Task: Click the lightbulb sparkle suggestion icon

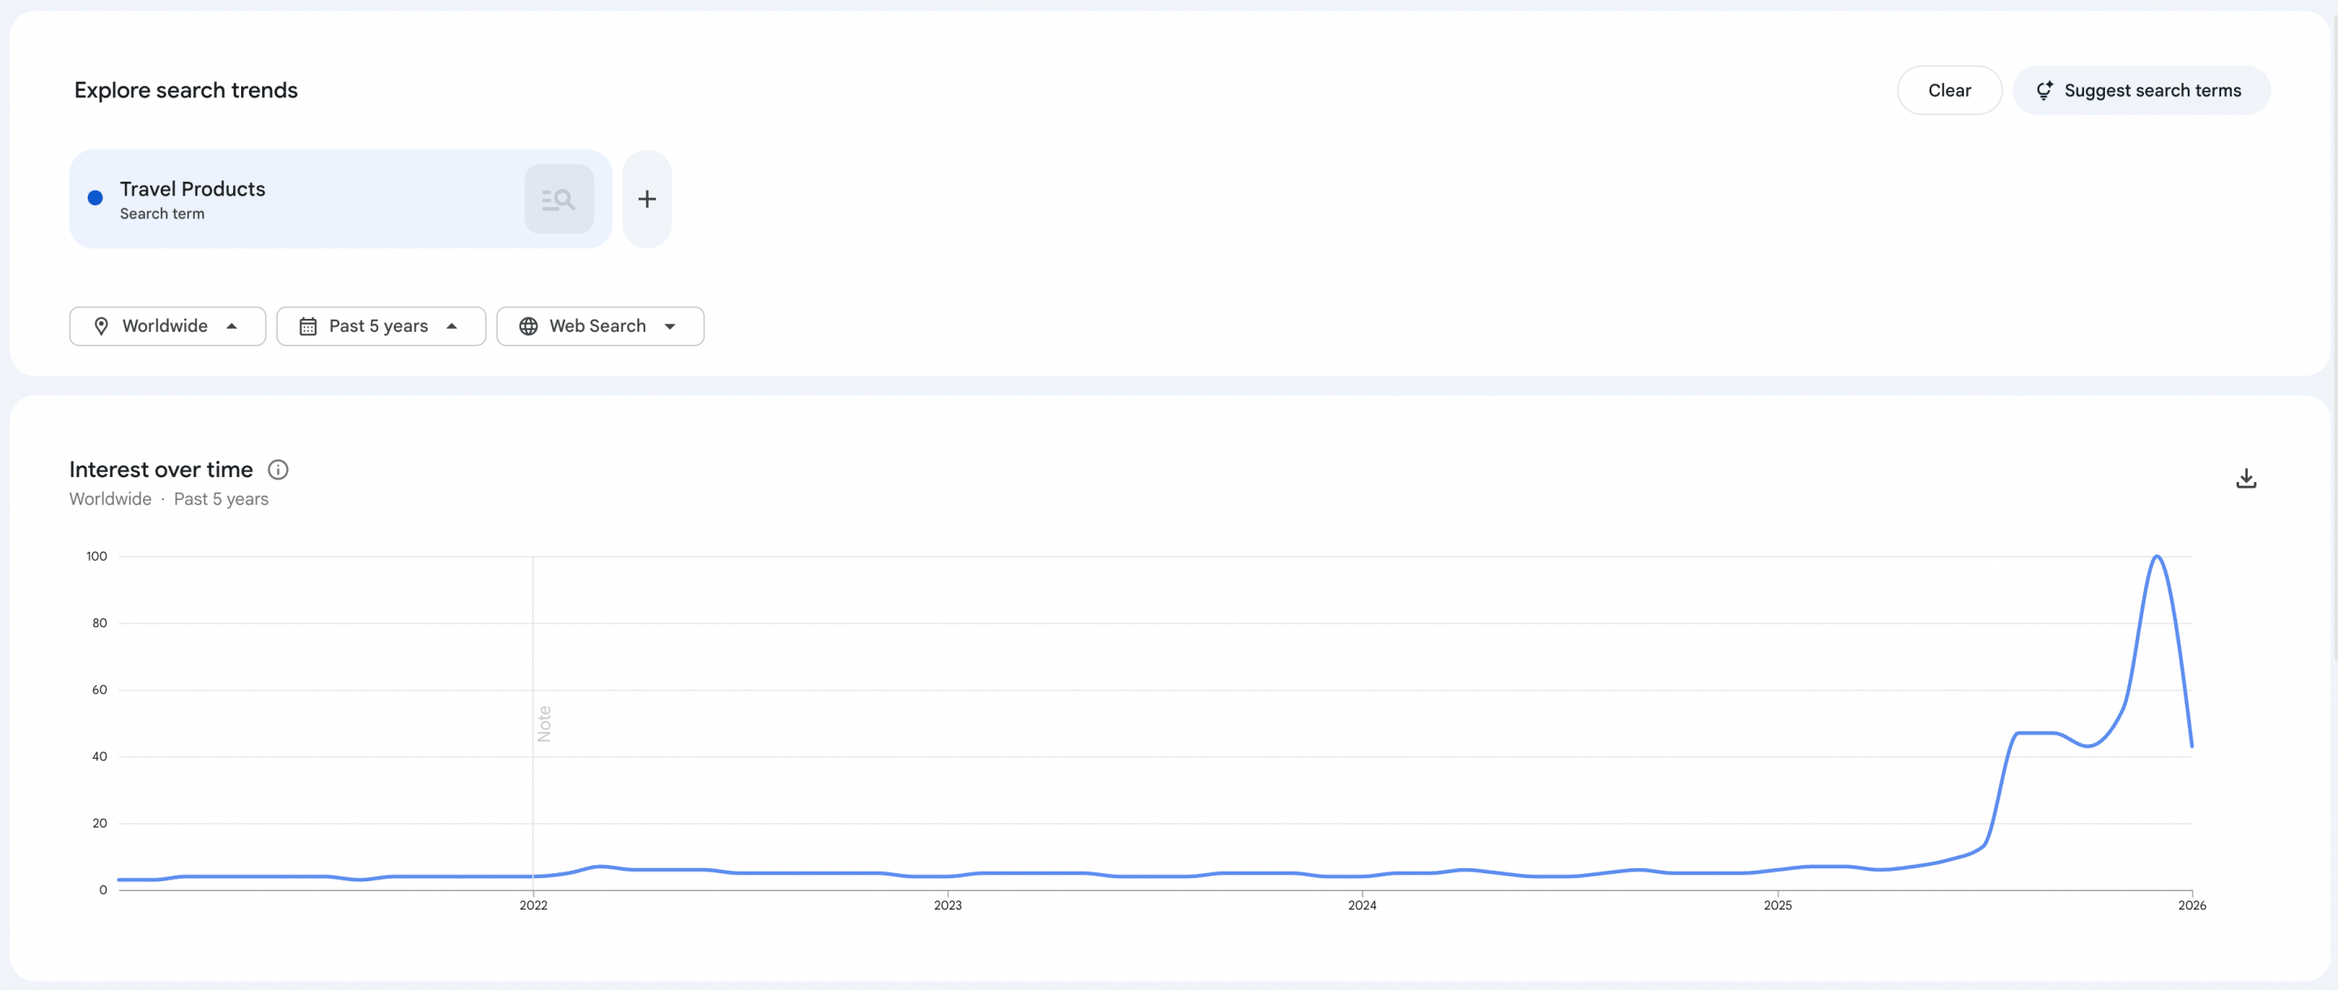Action: click(x=2044, y=91)
